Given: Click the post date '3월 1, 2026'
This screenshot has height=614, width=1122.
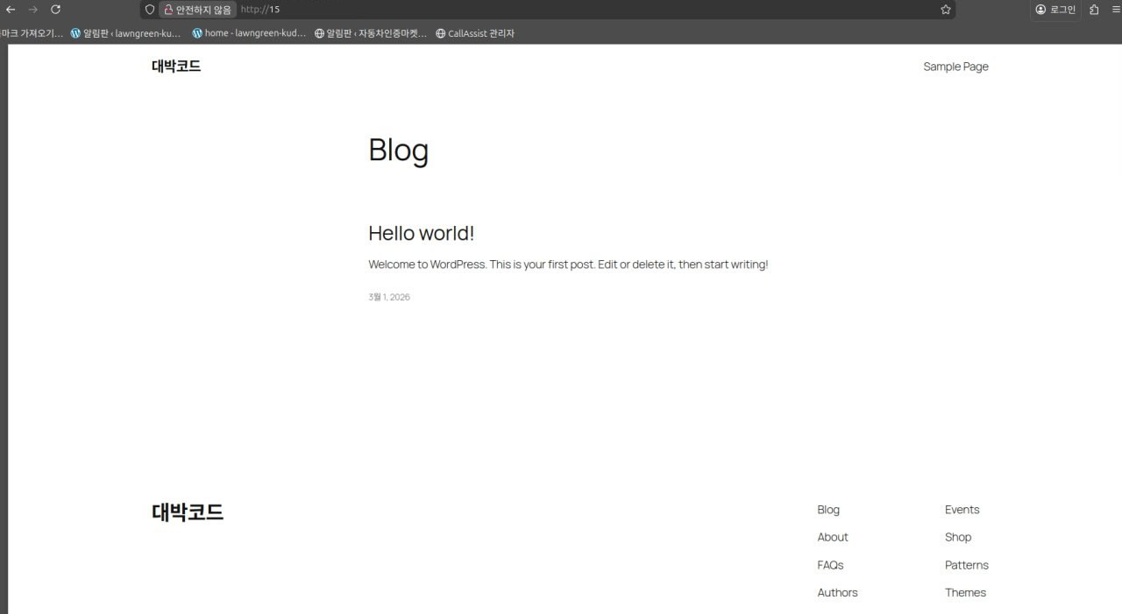Looking at the screenshot, I should 389,297.
